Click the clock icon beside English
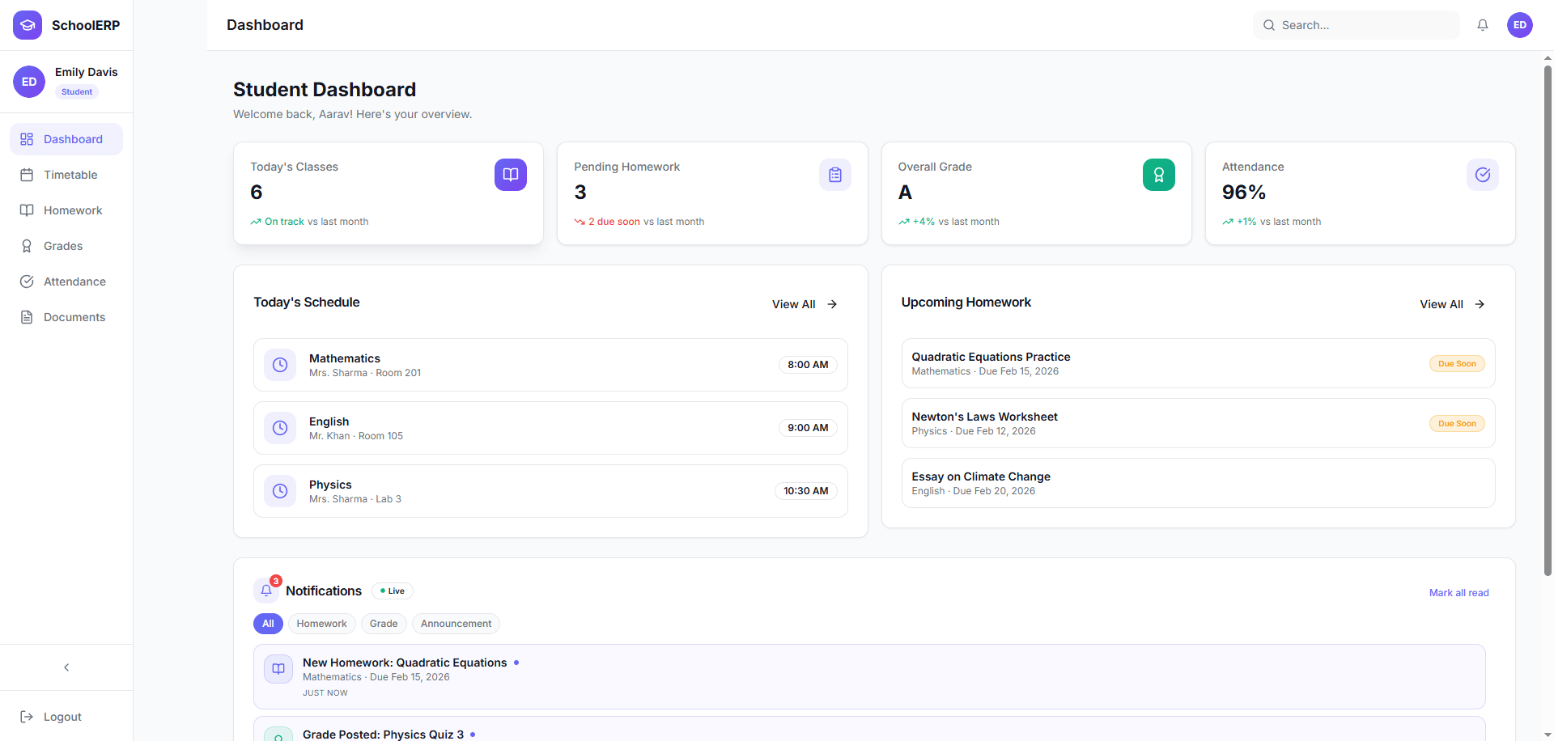This screenshot has height=741, width=1554. click(x=280, y=428)
